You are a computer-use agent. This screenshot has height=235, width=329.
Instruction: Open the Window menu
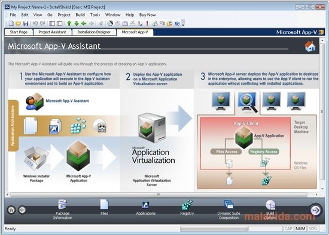112,15
